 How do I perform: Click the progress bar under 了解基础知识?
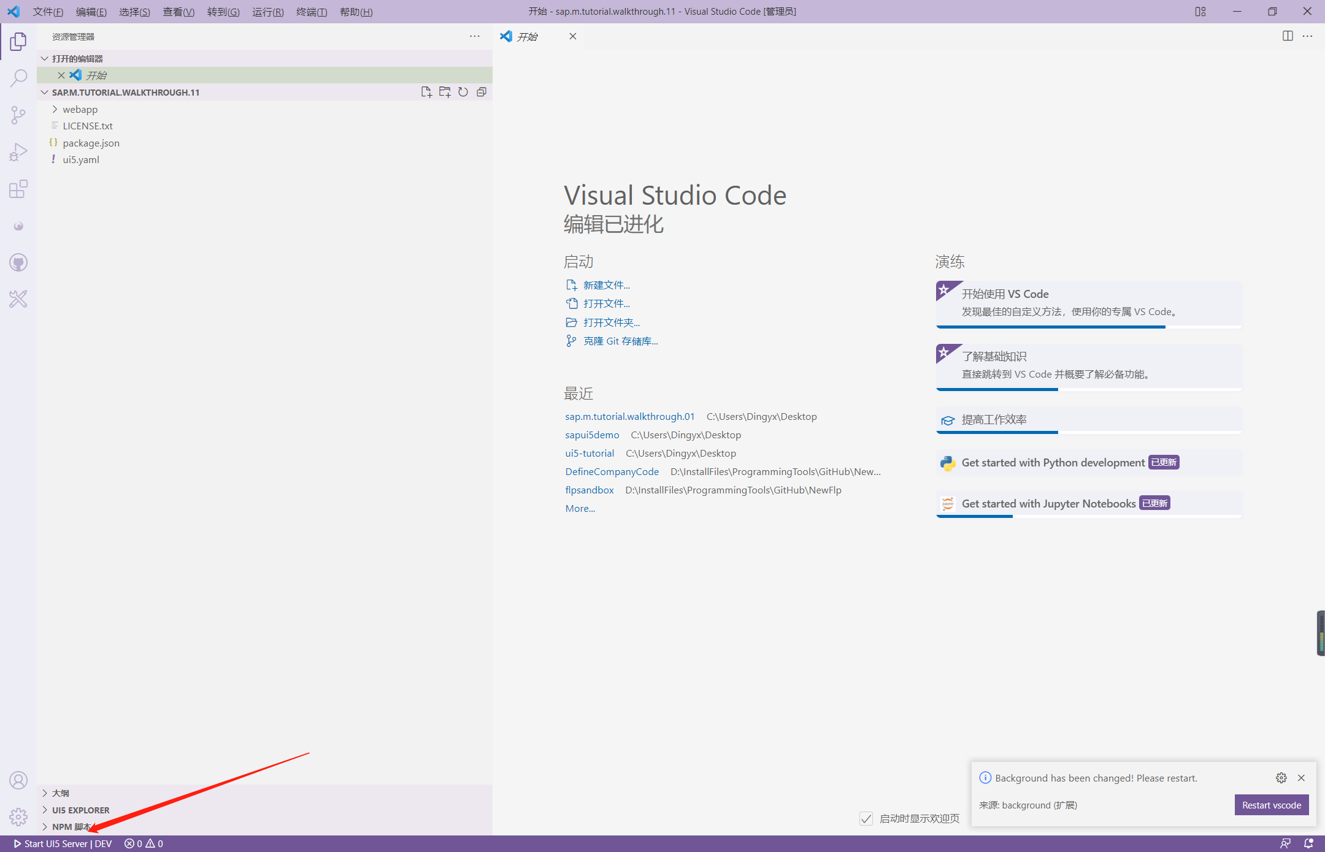point(997,390)
